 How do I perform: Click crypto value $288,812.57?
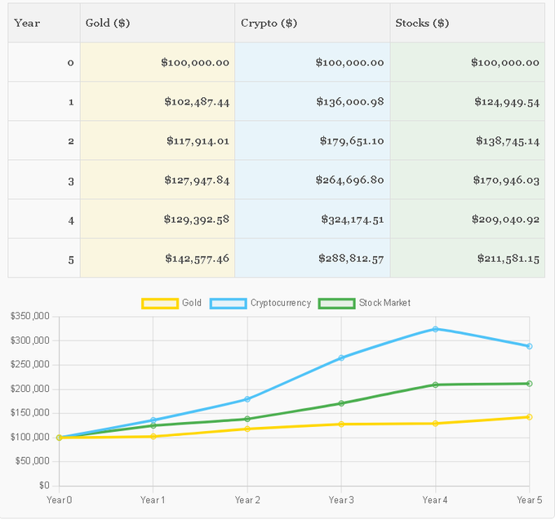coord(351,259)
